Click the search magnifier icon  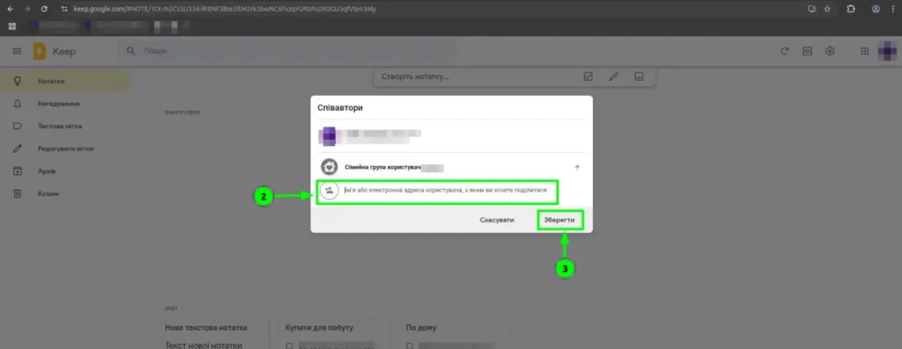131,51
